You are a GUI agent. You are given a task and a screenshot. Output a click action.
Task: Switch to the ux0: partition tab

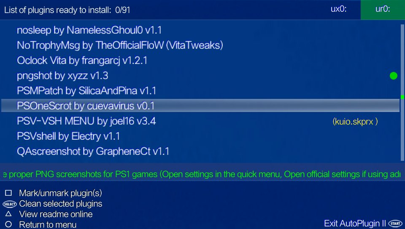tap(339, 9)
